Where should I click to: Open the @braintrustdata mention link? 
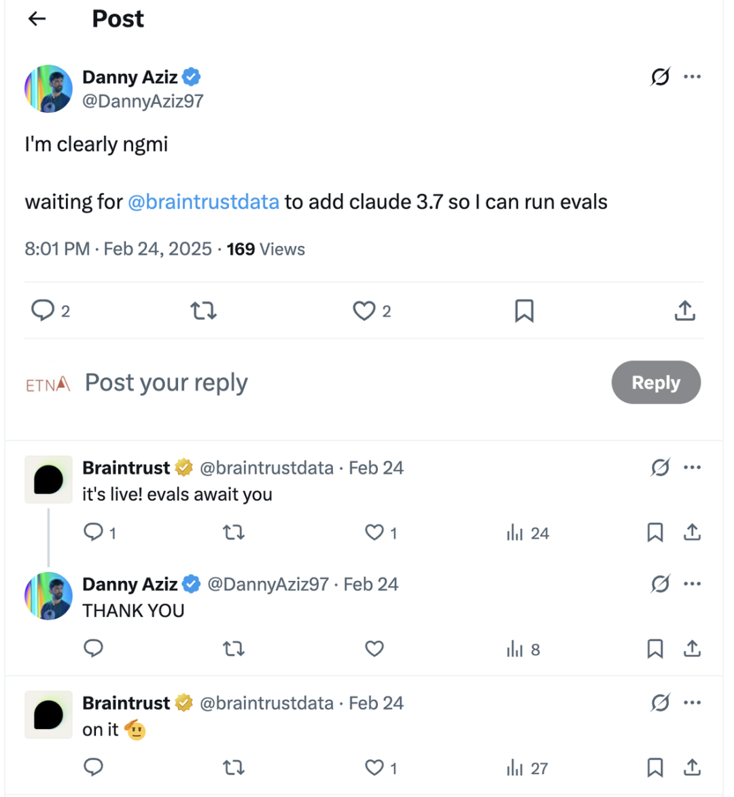pos(203,202)
